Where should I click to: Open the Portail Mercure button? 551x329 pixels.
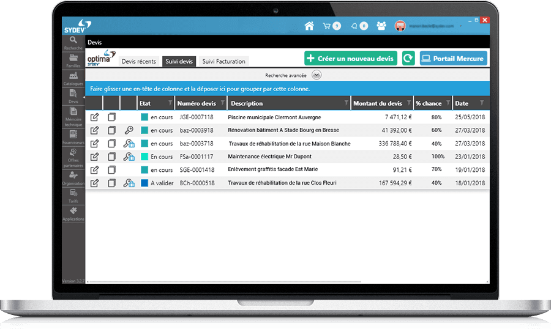point(453,58)
